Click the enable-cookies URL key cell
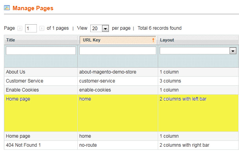 (x=118, y=90)
